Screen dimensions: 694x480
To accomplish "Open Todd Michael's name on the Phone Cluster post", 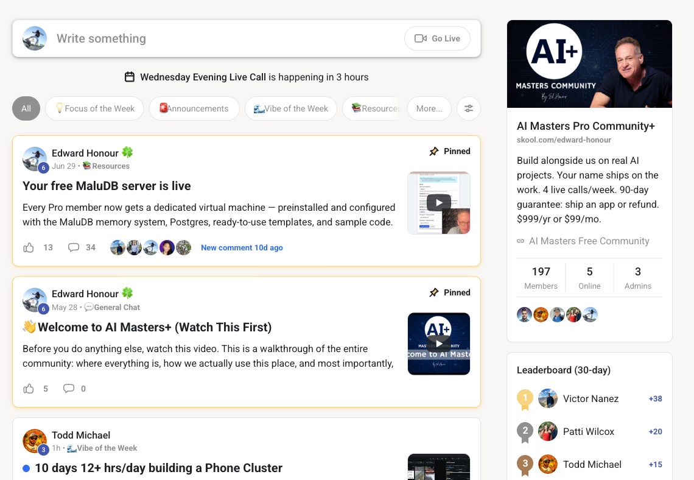I will click(81, 436).
